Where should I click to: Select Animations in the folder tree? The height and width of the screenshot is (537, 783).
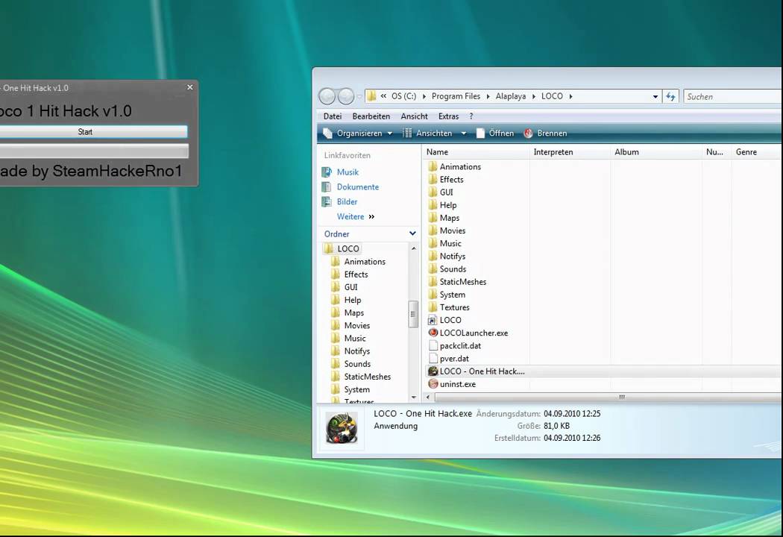(x=365, y=261)
